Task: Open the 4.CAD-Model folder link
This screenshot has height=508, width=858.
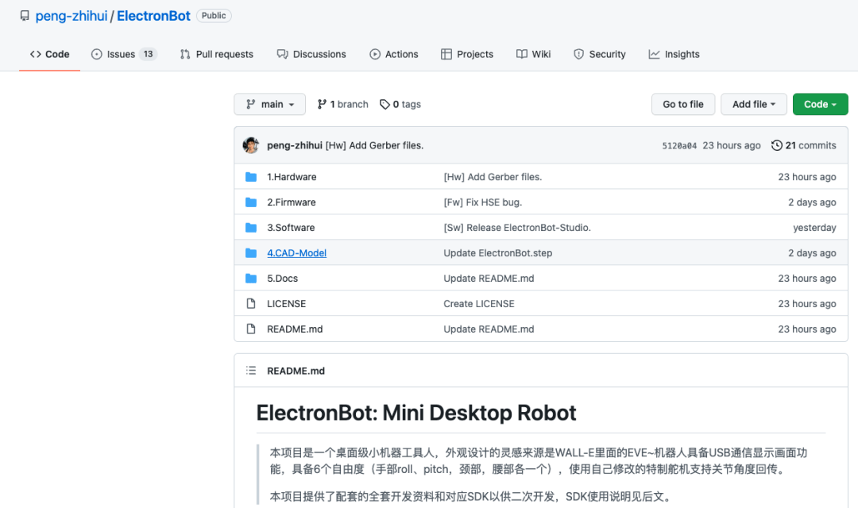Action: click(x=296, y=253)
